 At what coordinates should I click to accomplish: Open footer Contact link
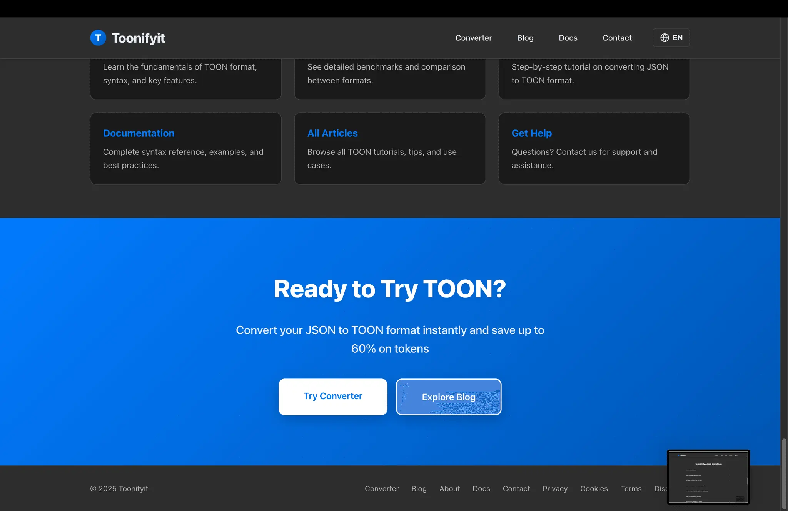(516, 489)
